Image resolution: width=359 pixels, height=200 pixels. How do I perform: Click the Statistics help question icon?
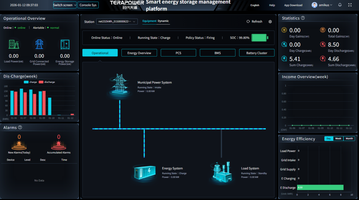pos(303,18)
